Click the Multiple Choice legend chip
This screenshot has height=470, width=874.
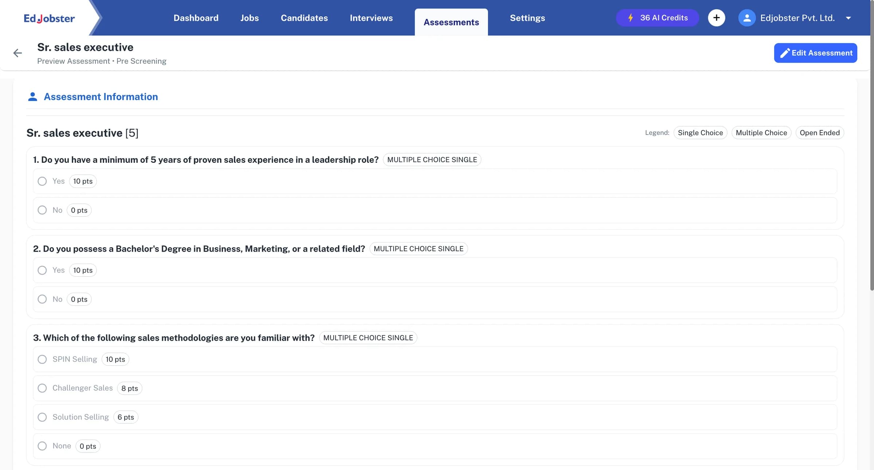[x=761, y=133]
